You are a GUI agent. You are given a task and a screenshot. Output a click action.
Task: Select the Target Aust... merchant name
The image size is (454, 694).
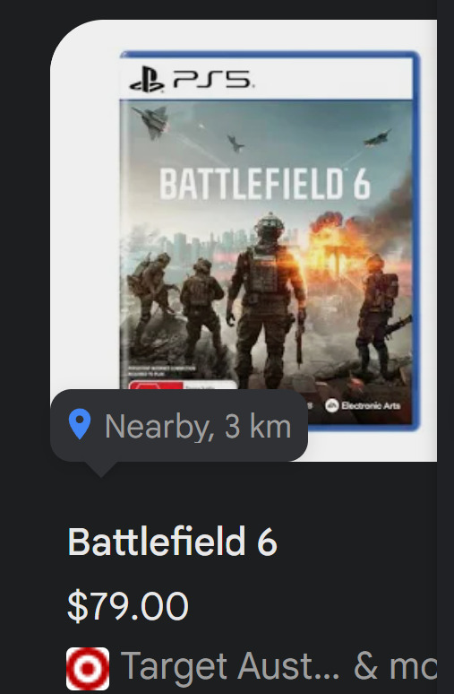[x=230, y=665]
